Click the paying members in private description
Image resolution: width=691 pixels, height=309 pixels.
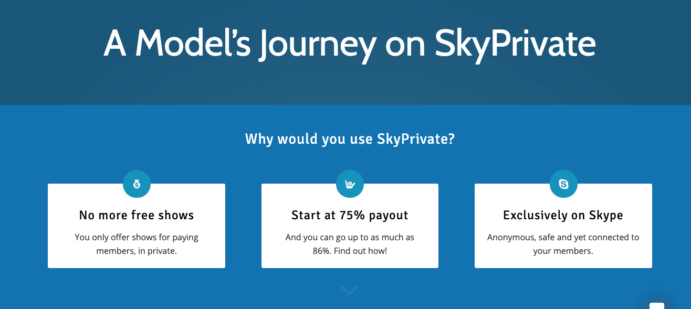click(137, 244)
